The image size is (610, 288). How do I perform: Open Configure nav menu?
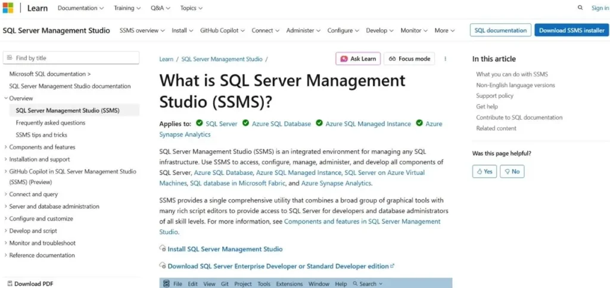[x=343, y=30]
